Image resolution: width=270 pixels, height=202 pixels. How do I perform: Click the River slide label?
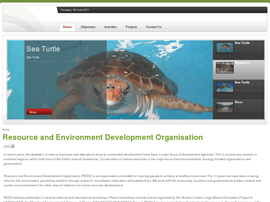pyautogui.click(x=239, y=102)
